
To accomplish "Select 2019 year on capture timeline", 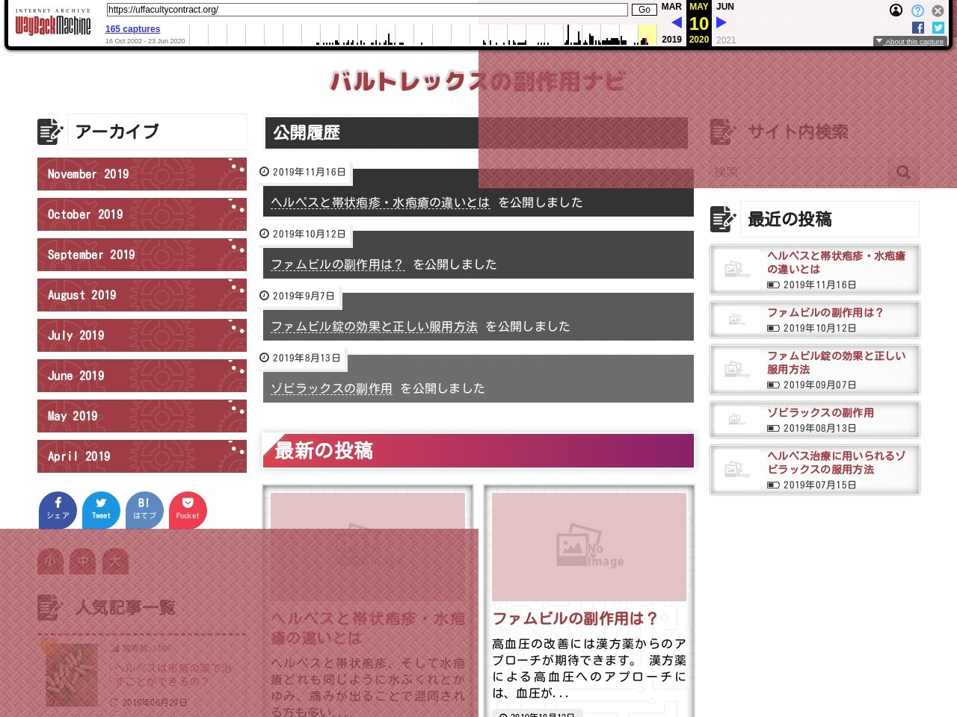I will 671,40.
